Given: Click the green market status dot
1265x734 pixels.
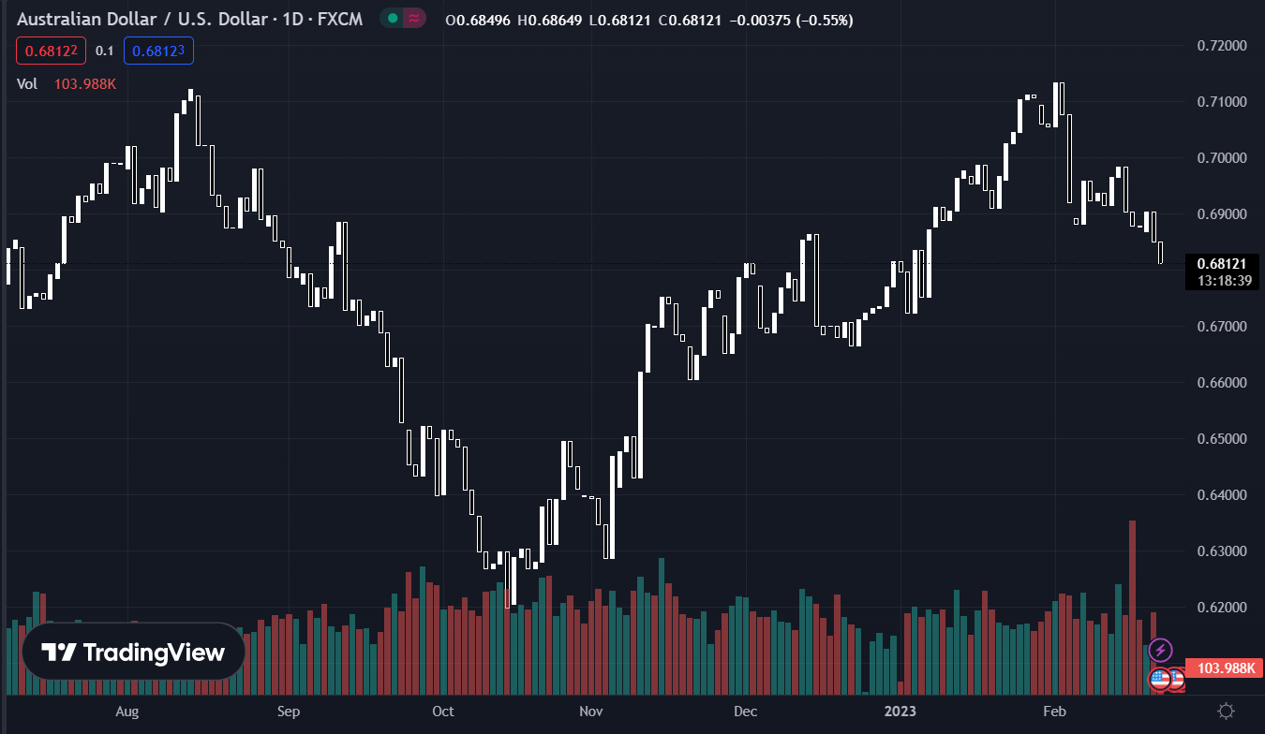Looking at the screenshot, I should (x=393, y=20).
